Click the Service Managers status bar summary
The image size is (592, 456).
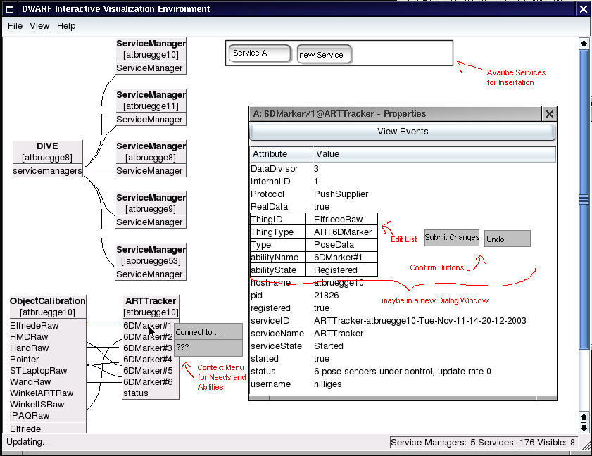[x=482, y=443]
